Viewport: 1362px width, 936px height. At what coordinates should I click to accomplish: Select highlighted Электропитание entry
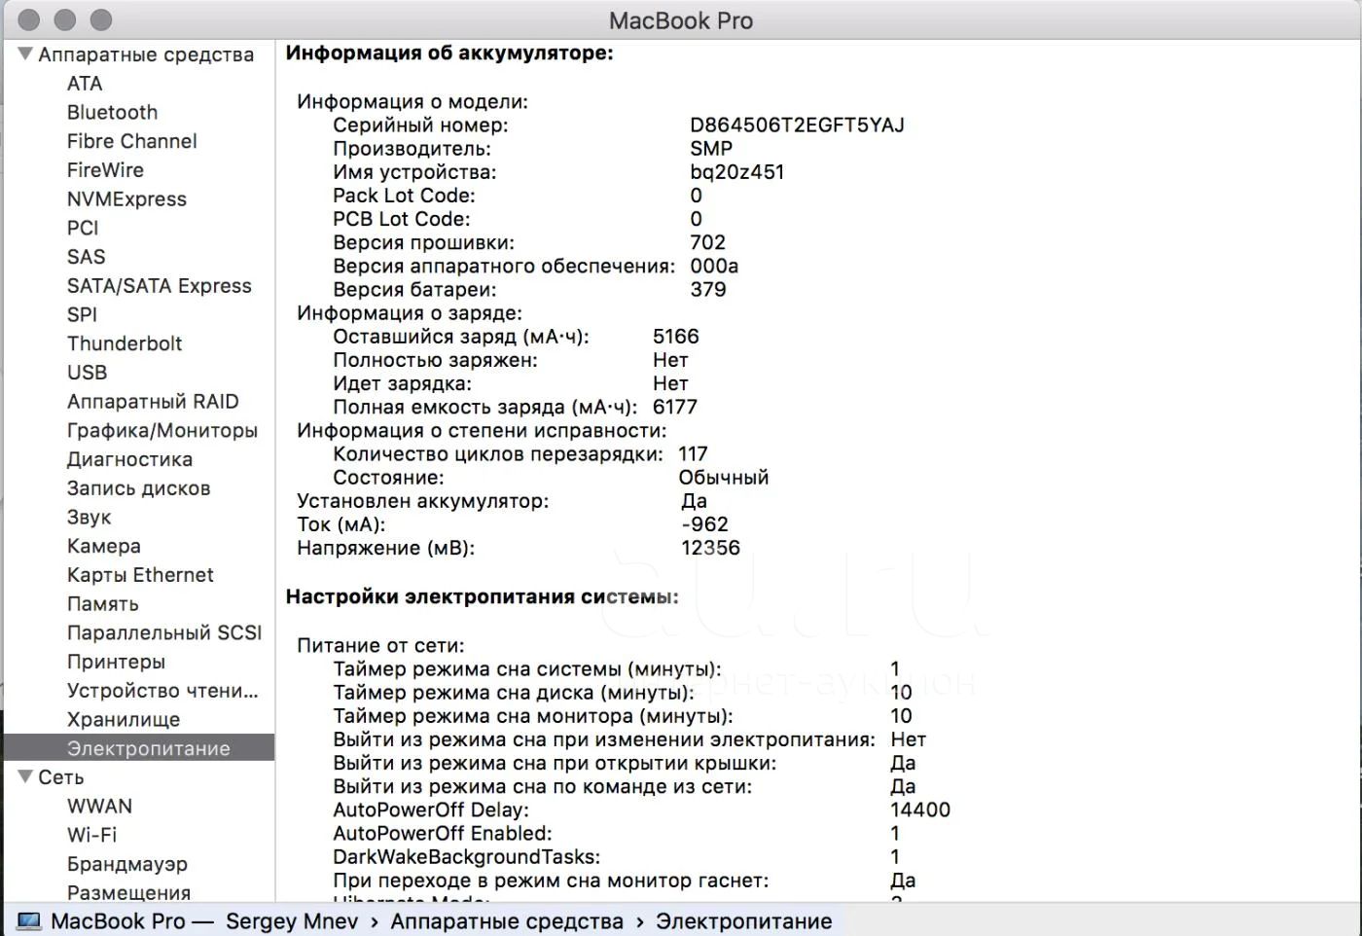(139, 748)
